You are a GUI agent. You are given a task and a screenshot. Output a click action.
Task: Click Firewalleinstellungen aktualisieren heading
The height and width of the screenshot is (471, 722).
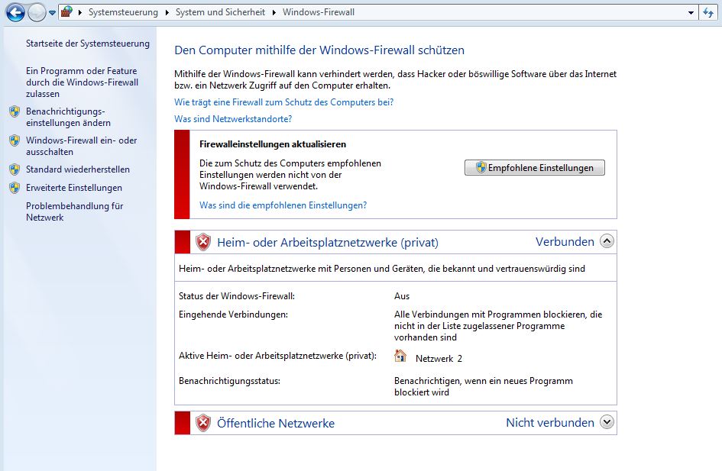click(x=273, y=144)
